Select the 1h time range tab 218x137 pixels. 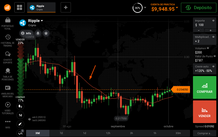point(154,133)
